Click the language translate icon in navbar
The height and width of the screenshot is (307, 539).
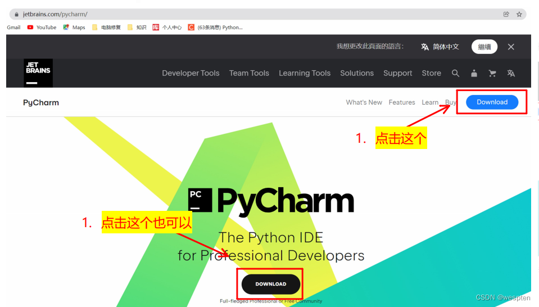511,73
